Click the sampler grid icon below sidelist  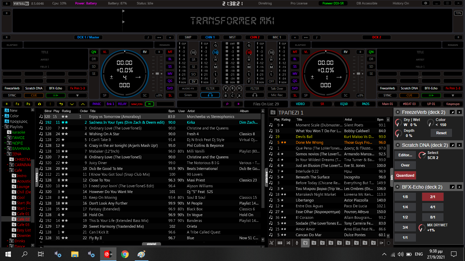[x=280, y=243]
